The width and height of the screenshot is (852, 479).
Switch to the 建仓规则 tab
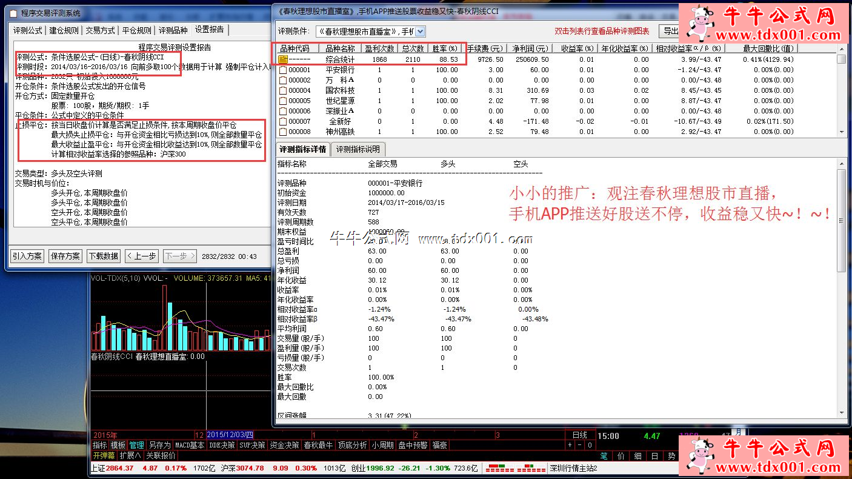coord(64,30)
